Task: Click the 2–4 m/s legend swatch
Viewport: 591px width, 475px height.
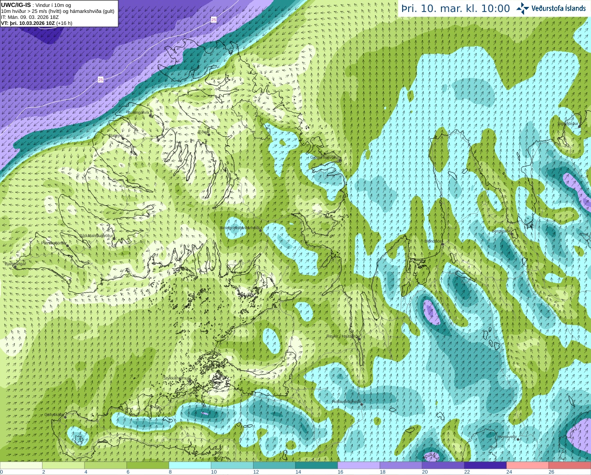Action: point(63,465)
